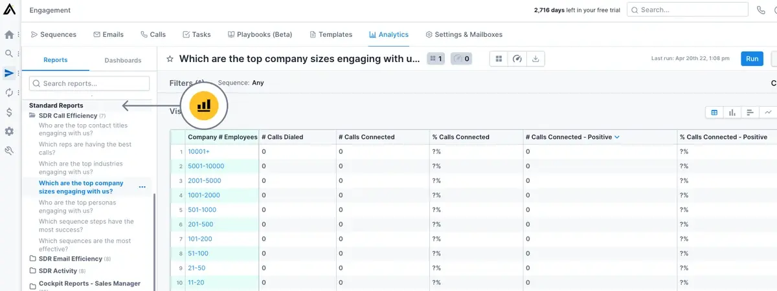
Task: Expand the SDR Email Efficiency folder
Action: pos(70,259)
